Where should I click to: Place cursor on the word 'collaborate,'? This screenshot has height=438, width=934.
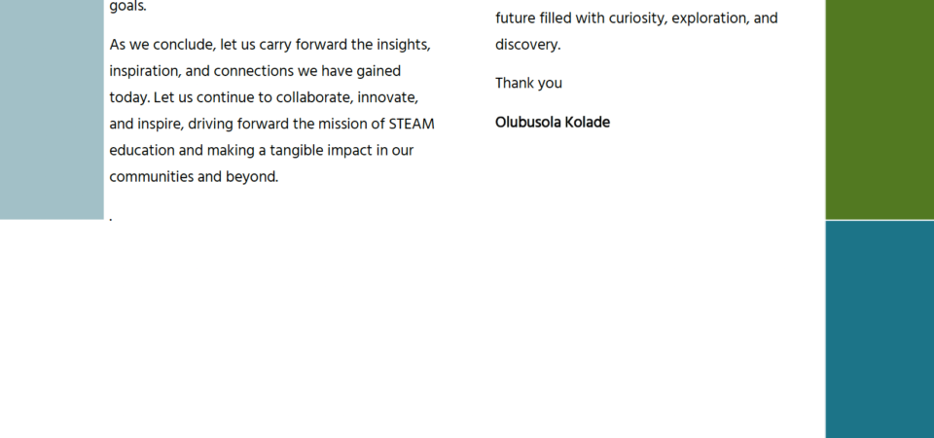[314, 97]
